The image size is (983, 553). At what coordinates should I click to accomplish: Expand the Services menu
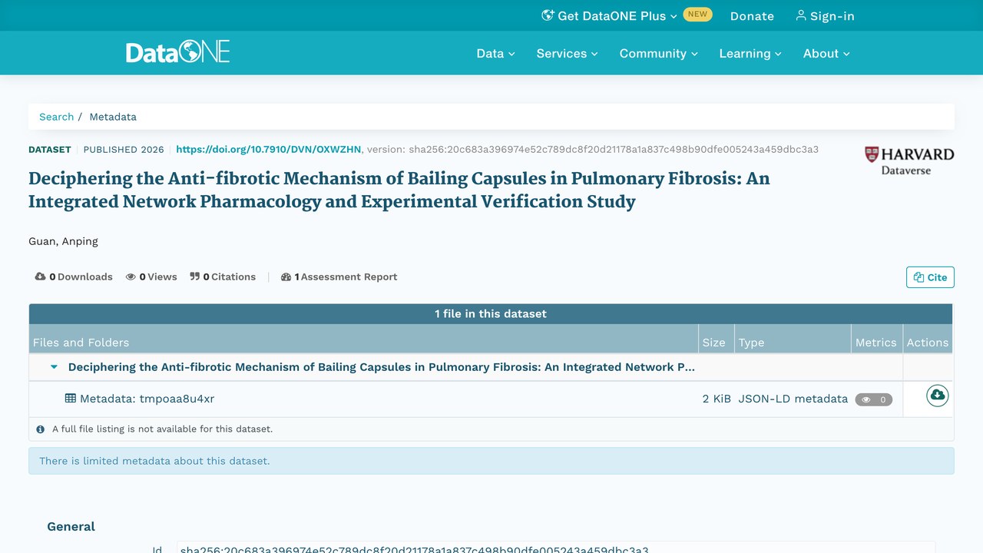[567, 53]
